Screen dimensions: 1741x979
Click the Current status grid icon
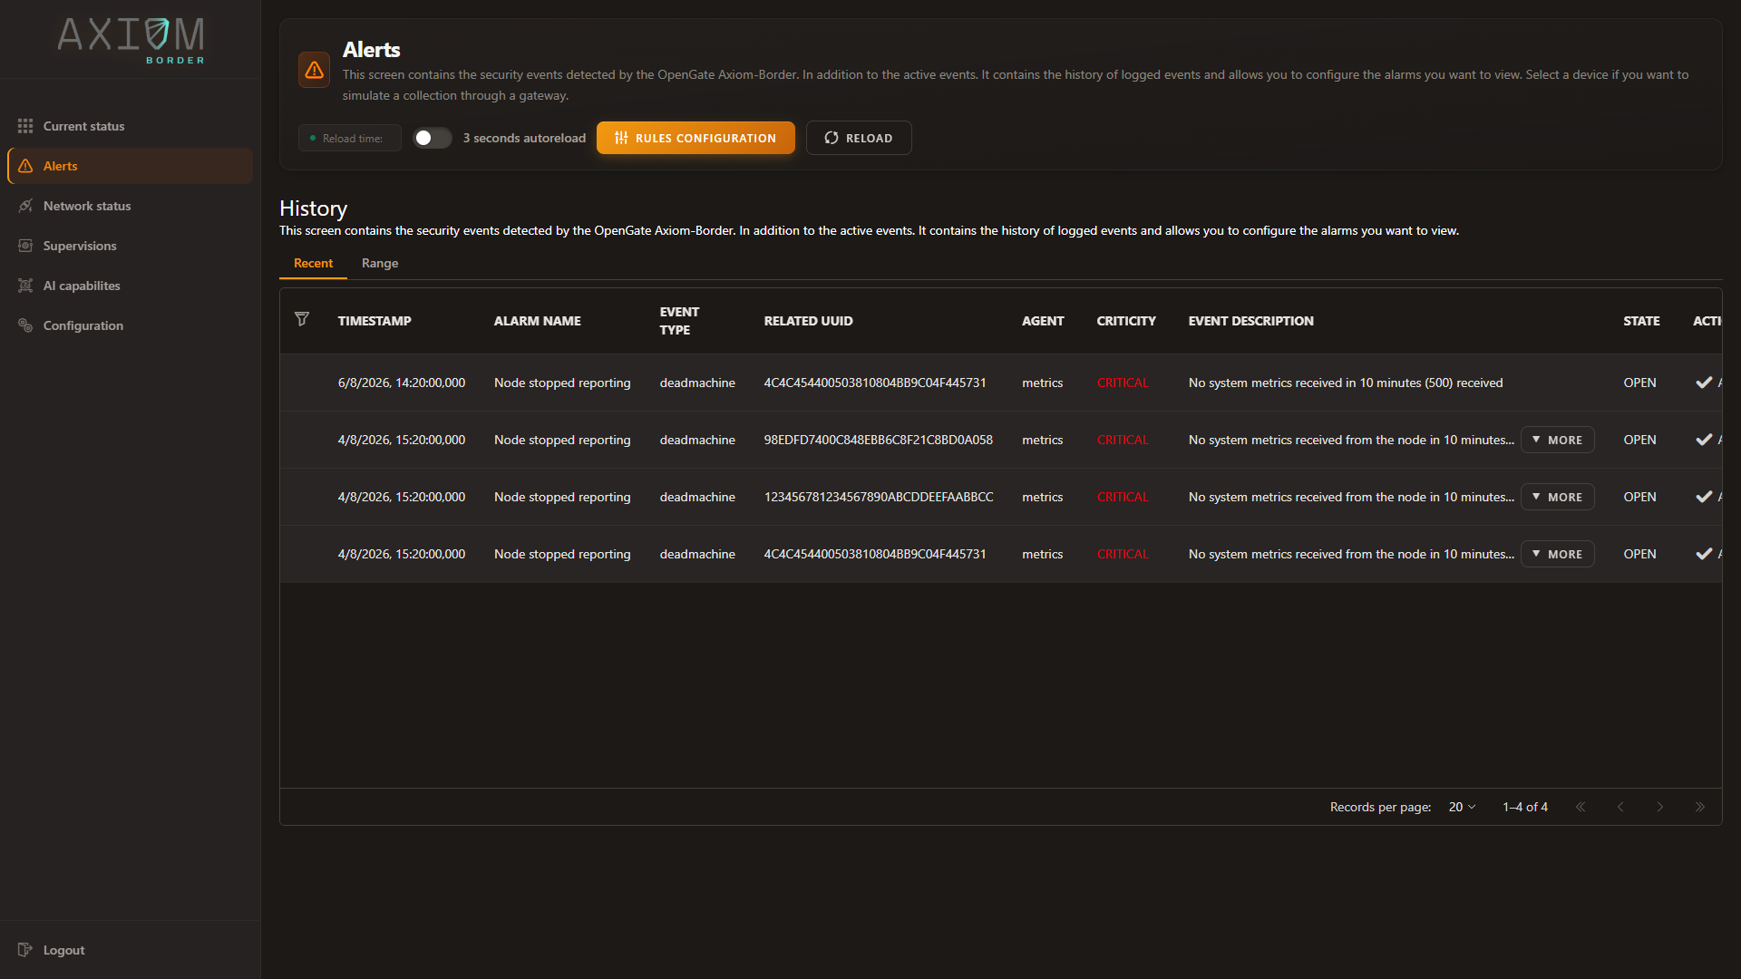click(x=25, y=126)
